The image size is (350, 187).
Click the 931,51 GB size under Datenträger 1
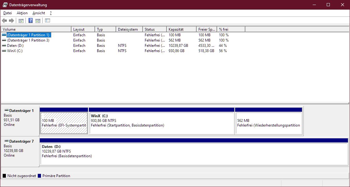(11, 120)
